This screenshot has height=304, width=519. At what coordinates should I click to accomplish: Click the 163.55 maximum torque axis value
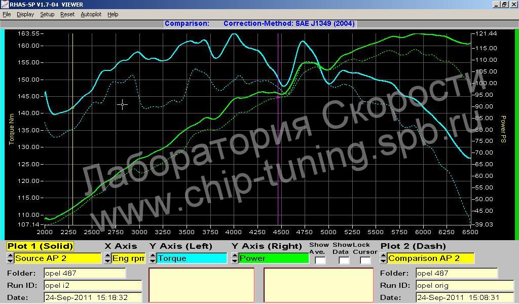click(x=28, y=33)
